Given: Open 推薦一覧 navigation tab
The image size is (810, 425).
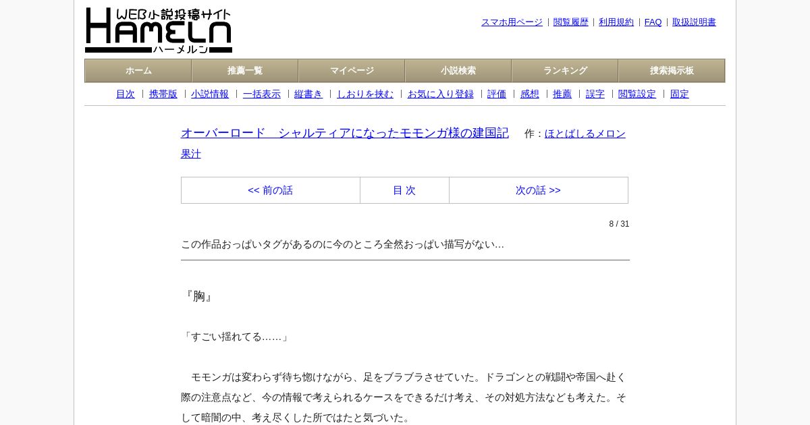Looking at the screenshot, I should tap(245, 71).
